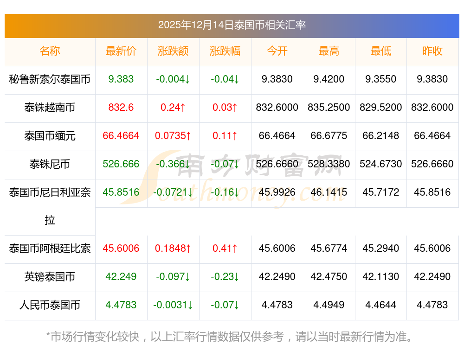This screenshot has width=464, height=351.
Task: Select the 今开 column header
Action: click(x=277, y=51)
